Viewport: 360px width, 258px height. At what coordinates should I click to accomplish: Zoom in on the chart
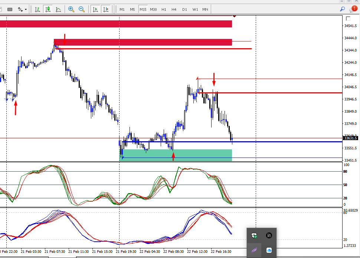click(71, 9)
